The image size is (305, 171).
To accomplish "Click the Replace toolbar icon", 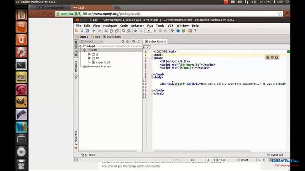I will (129, 31).
